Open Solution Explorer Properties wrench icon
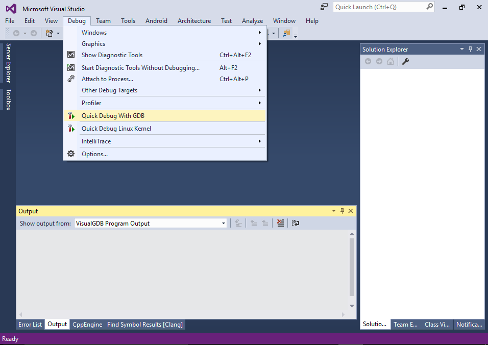The width and height of the screenshot is (488, 345). pyautogui.click(x=405, y=61)
